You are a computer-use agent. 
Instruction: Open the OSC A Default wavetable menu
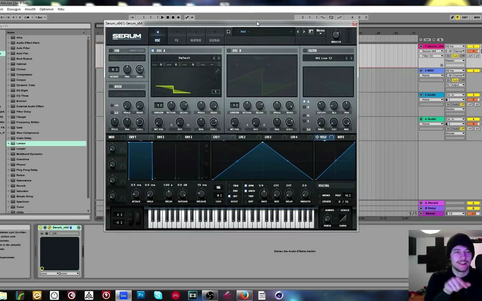coord(184,58)
